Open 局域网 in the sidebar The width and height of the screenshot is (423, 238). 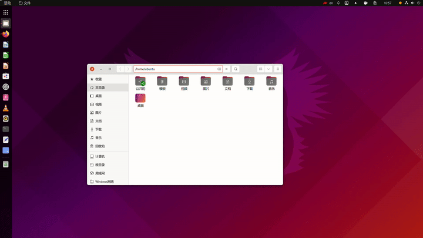[x=108, y=173]
